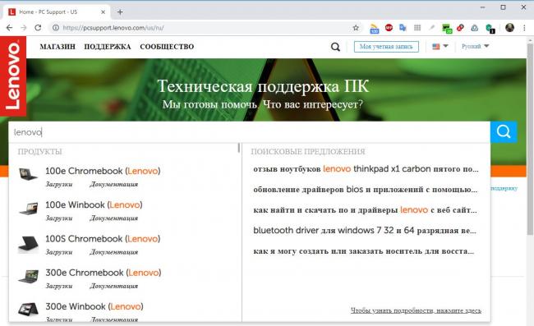Select the 100S Chromebook (Lenovo) product
Screen dimensions: 534x326
[x=103, y=239]
